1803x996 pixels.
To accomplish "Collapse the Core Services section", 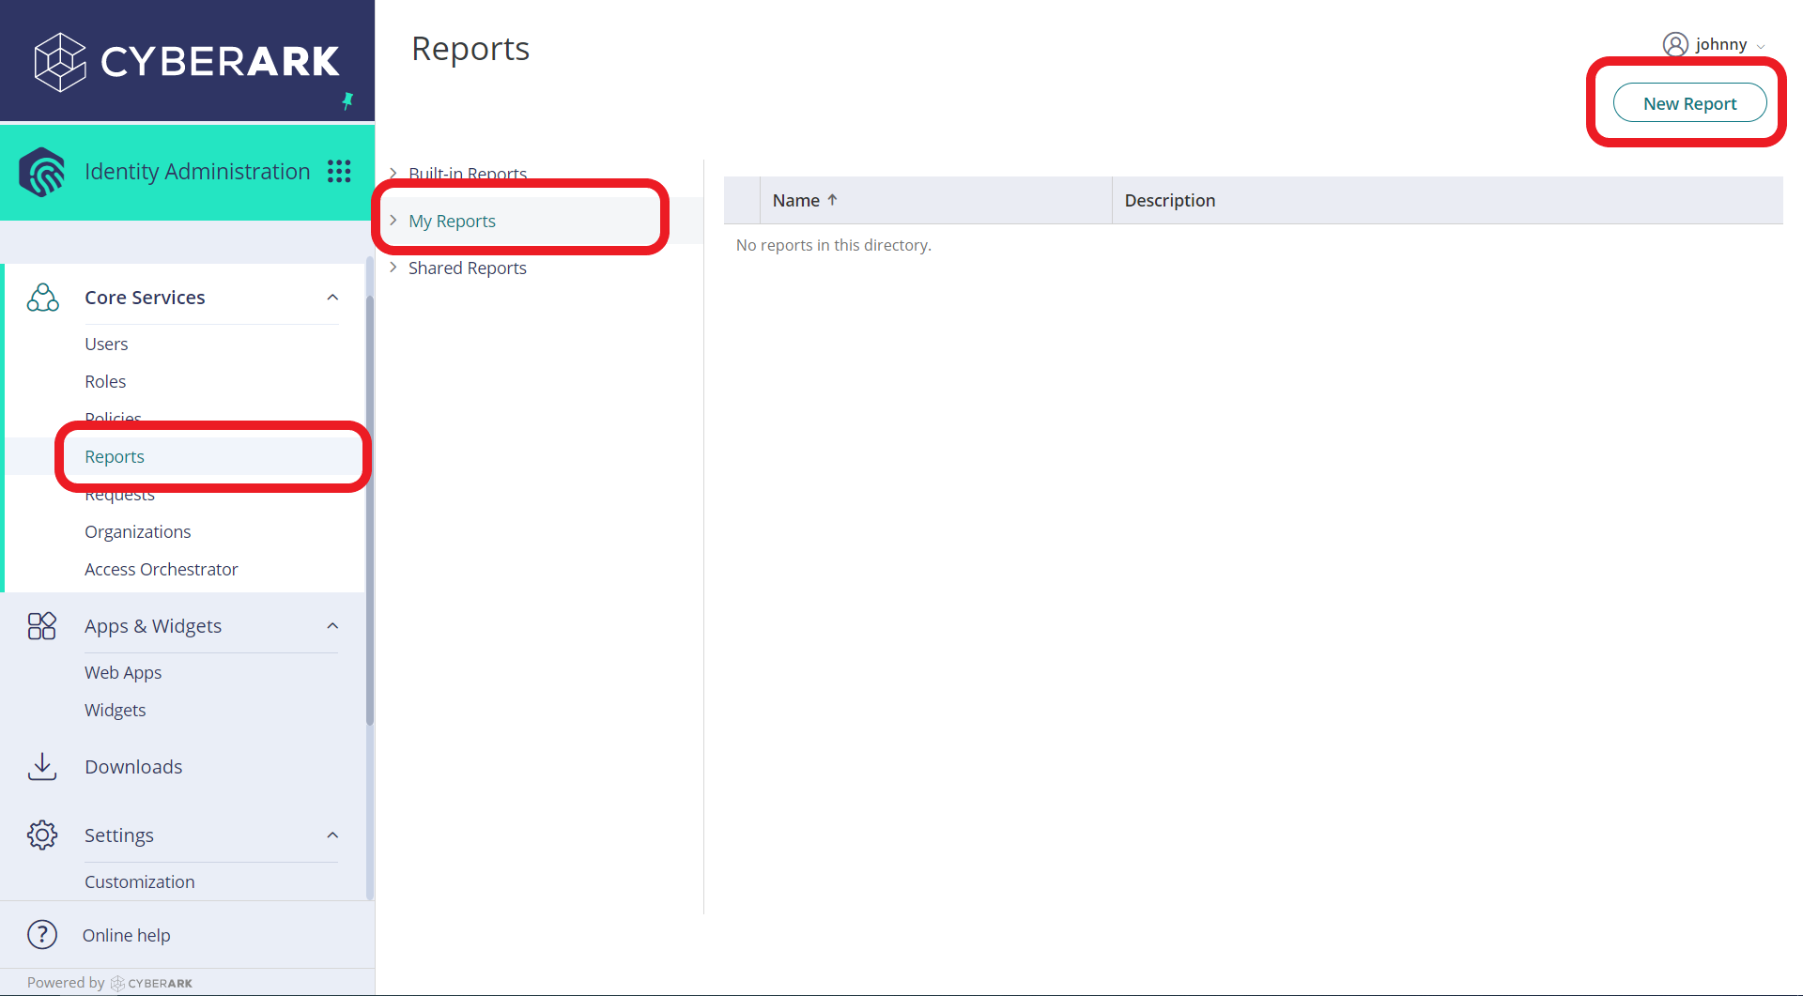I will (332, 297).
